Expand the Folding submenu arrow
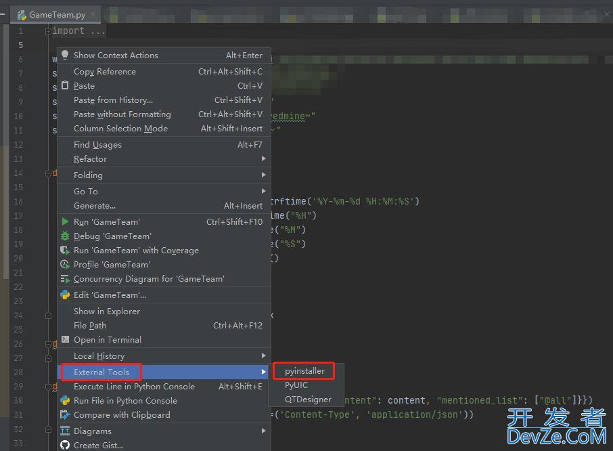Viewport: 613px width, 451px height. [x=263, y=175]
